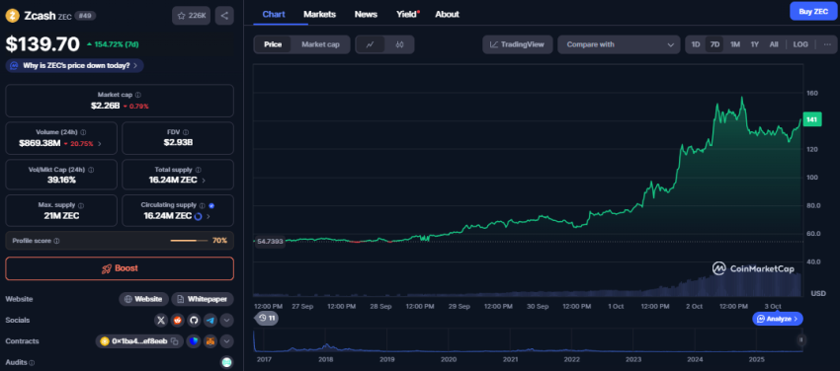Click the Audits badge icon
840x371 pixels.
pos(226,362)
